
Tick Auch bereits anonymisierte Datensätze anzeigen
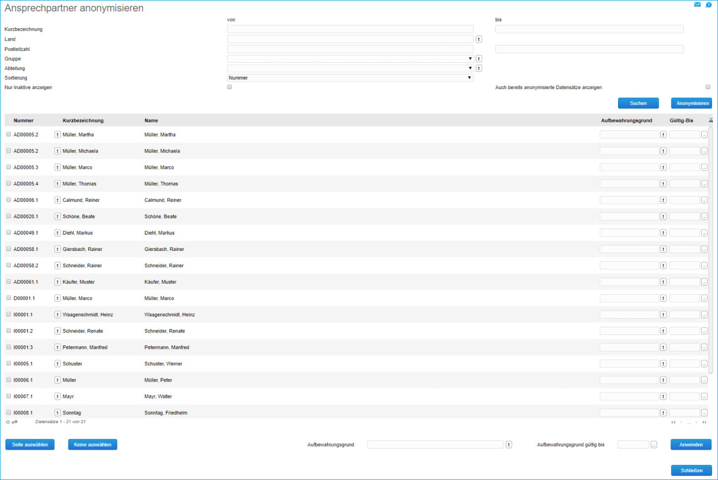[708, 87]
